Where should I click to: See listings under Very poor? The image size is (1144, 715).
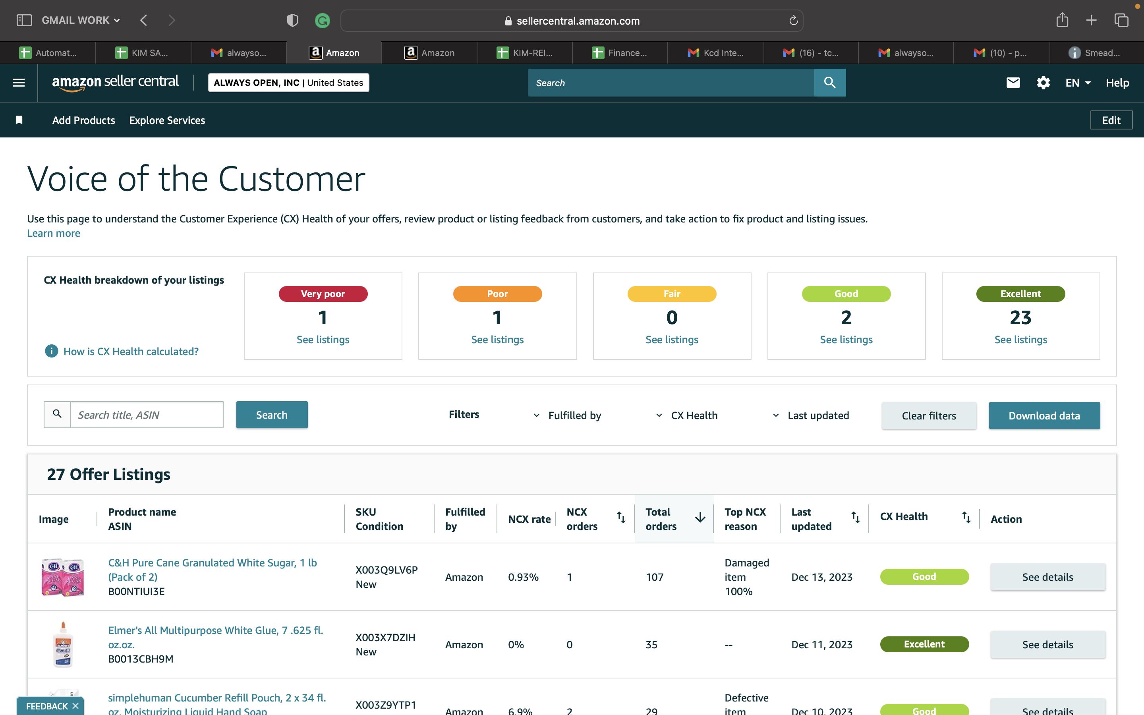pyautogui.click(x=323, y=340)
